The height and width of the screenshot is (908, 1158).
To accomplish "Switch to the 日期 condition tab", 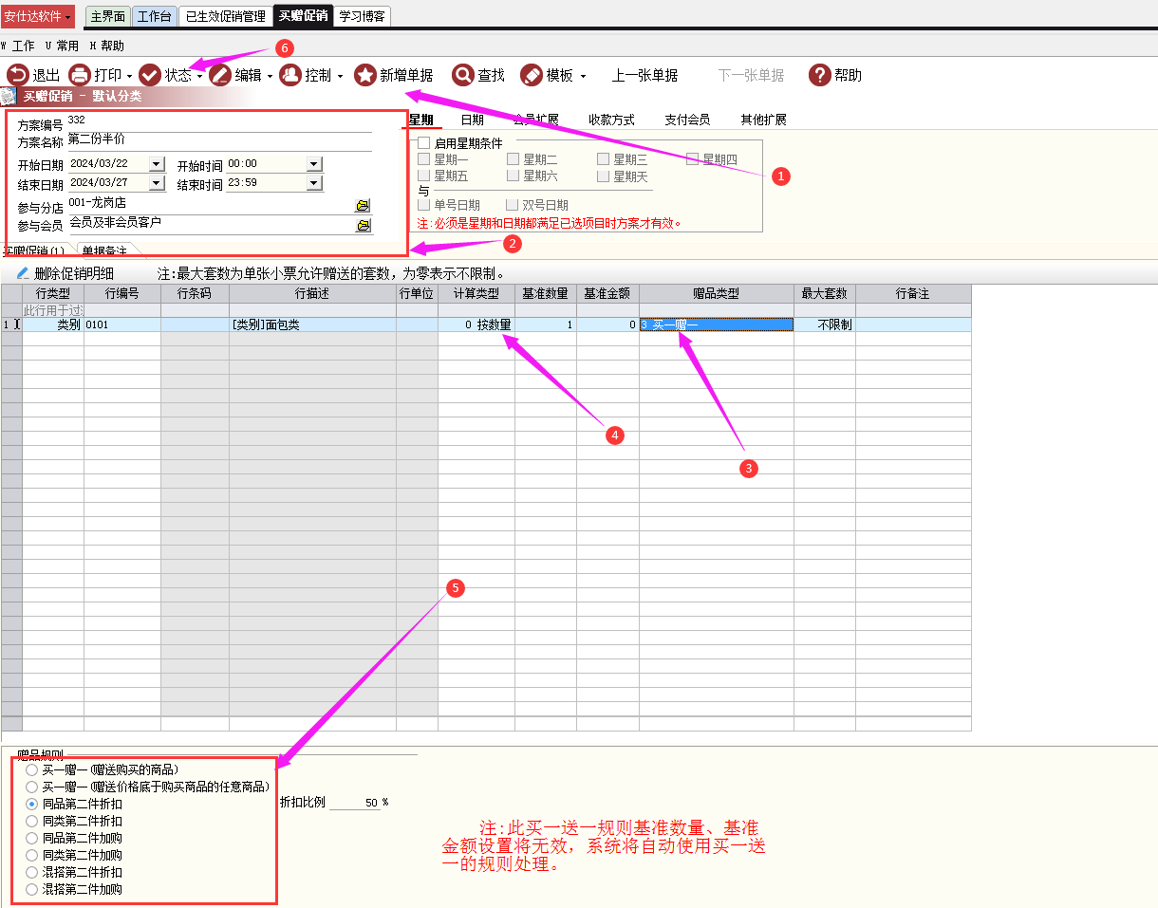I will pos(472,120).
